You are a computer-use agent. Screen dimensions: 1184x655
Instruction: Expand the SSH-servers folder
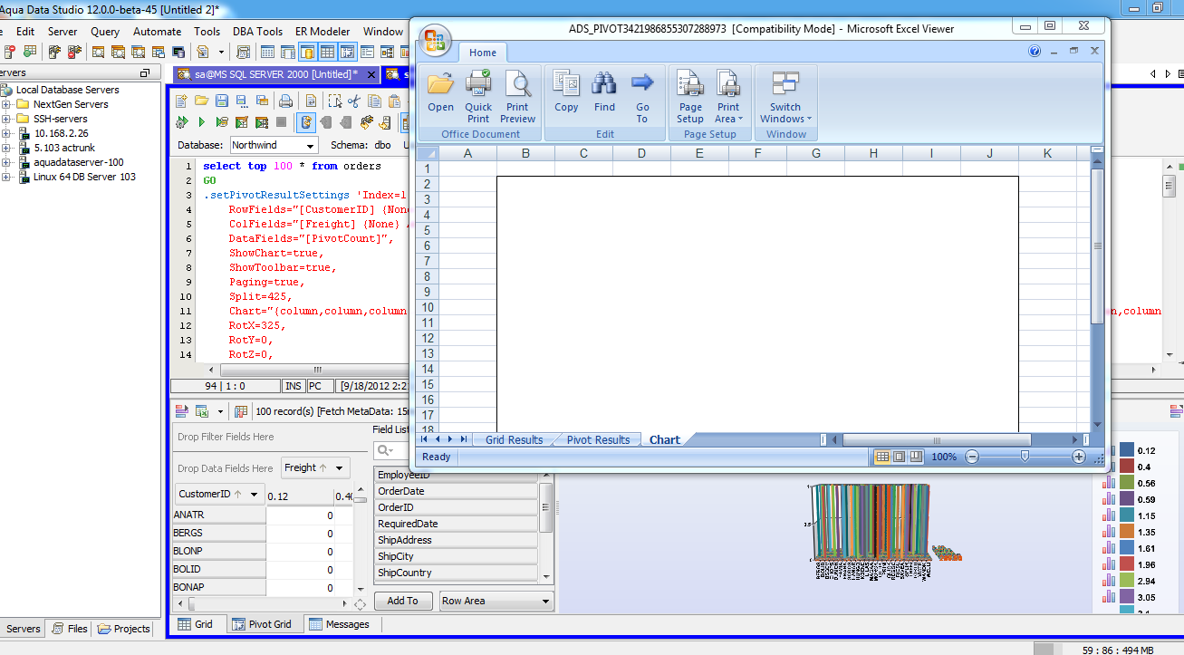coord(6,119)
